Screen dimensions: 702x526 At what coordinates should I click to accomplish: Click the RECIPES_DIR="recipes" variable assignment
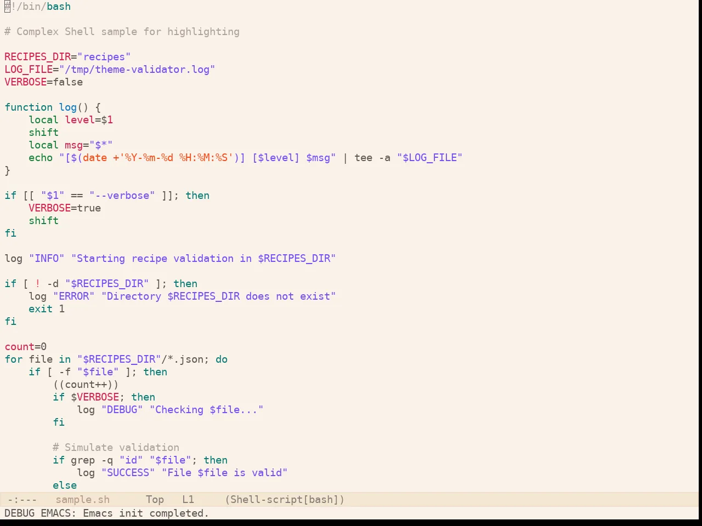coord(67,57)
